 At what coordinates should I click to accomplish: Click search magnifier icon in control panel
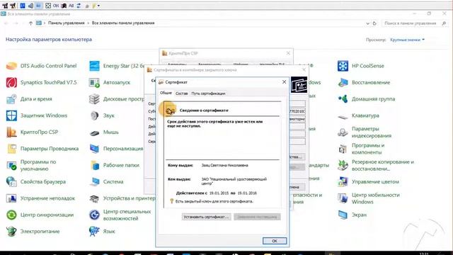444,23
